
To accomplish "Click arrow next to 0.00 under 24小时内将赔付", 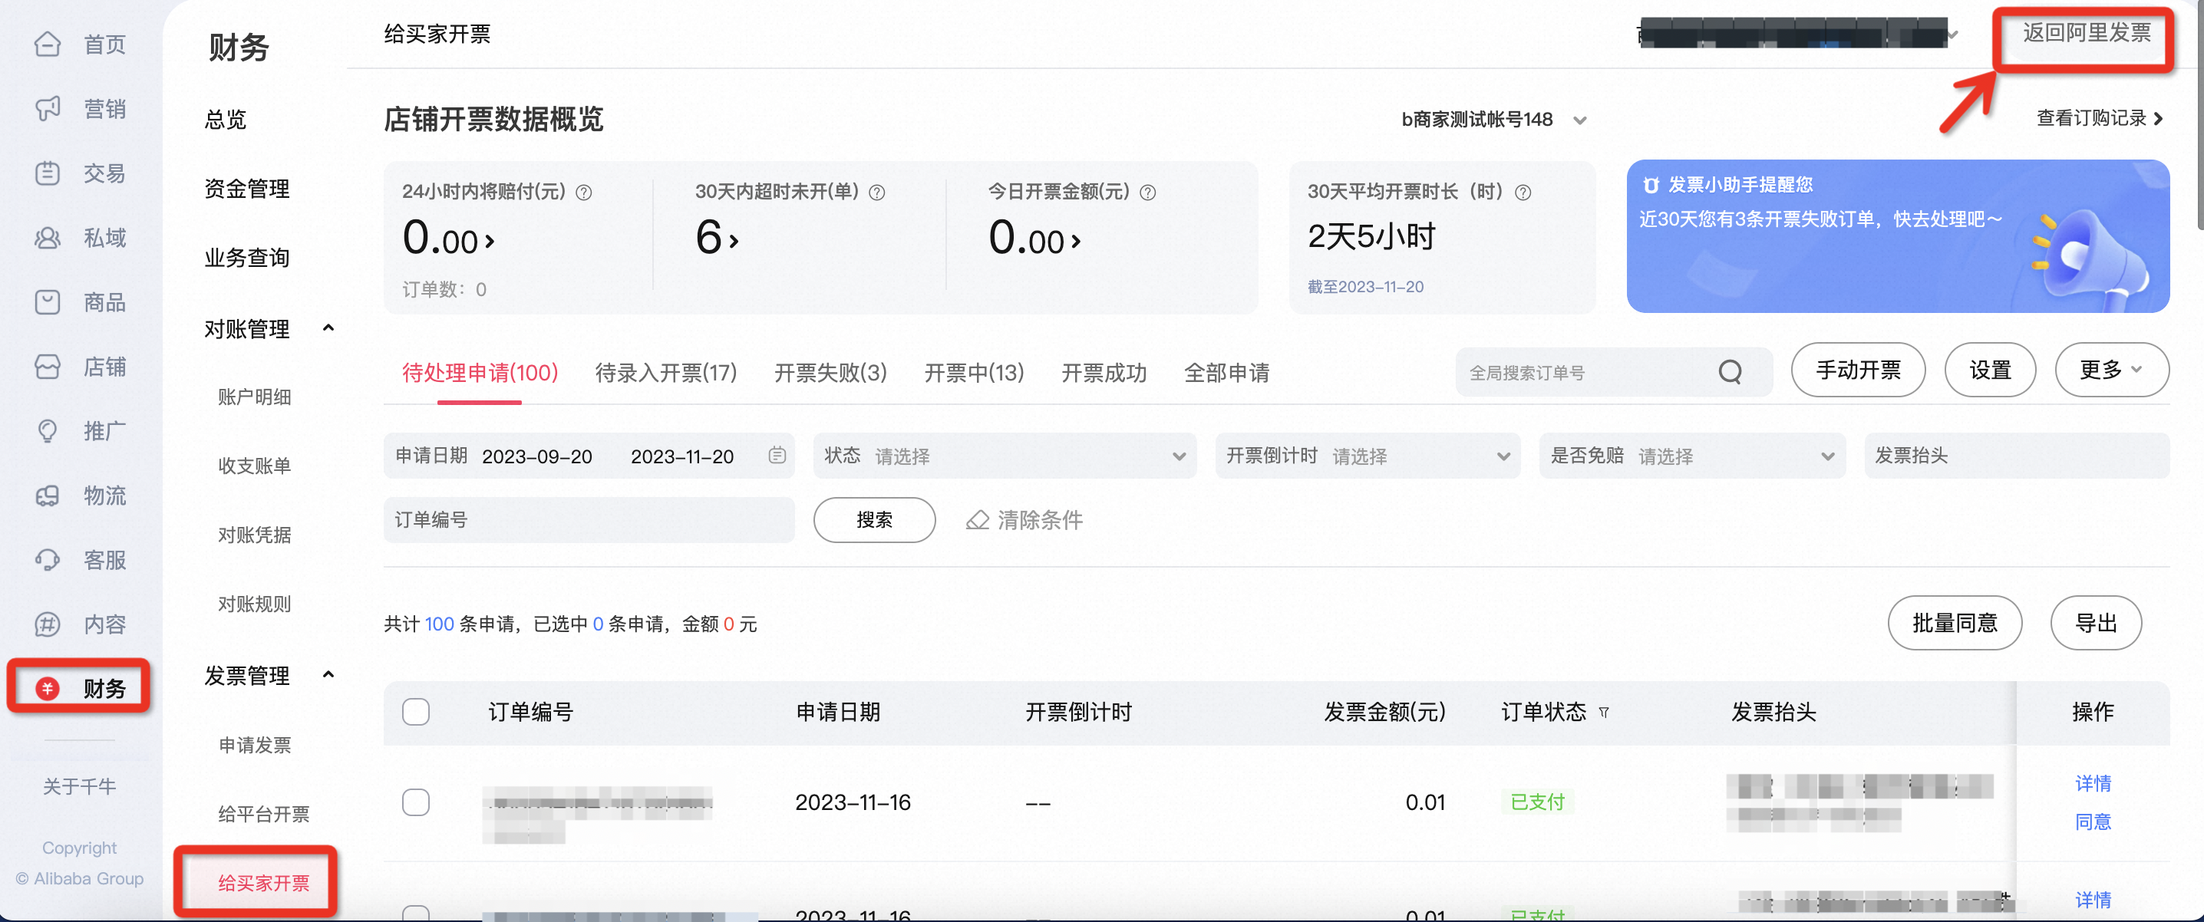I will (490, 242).
